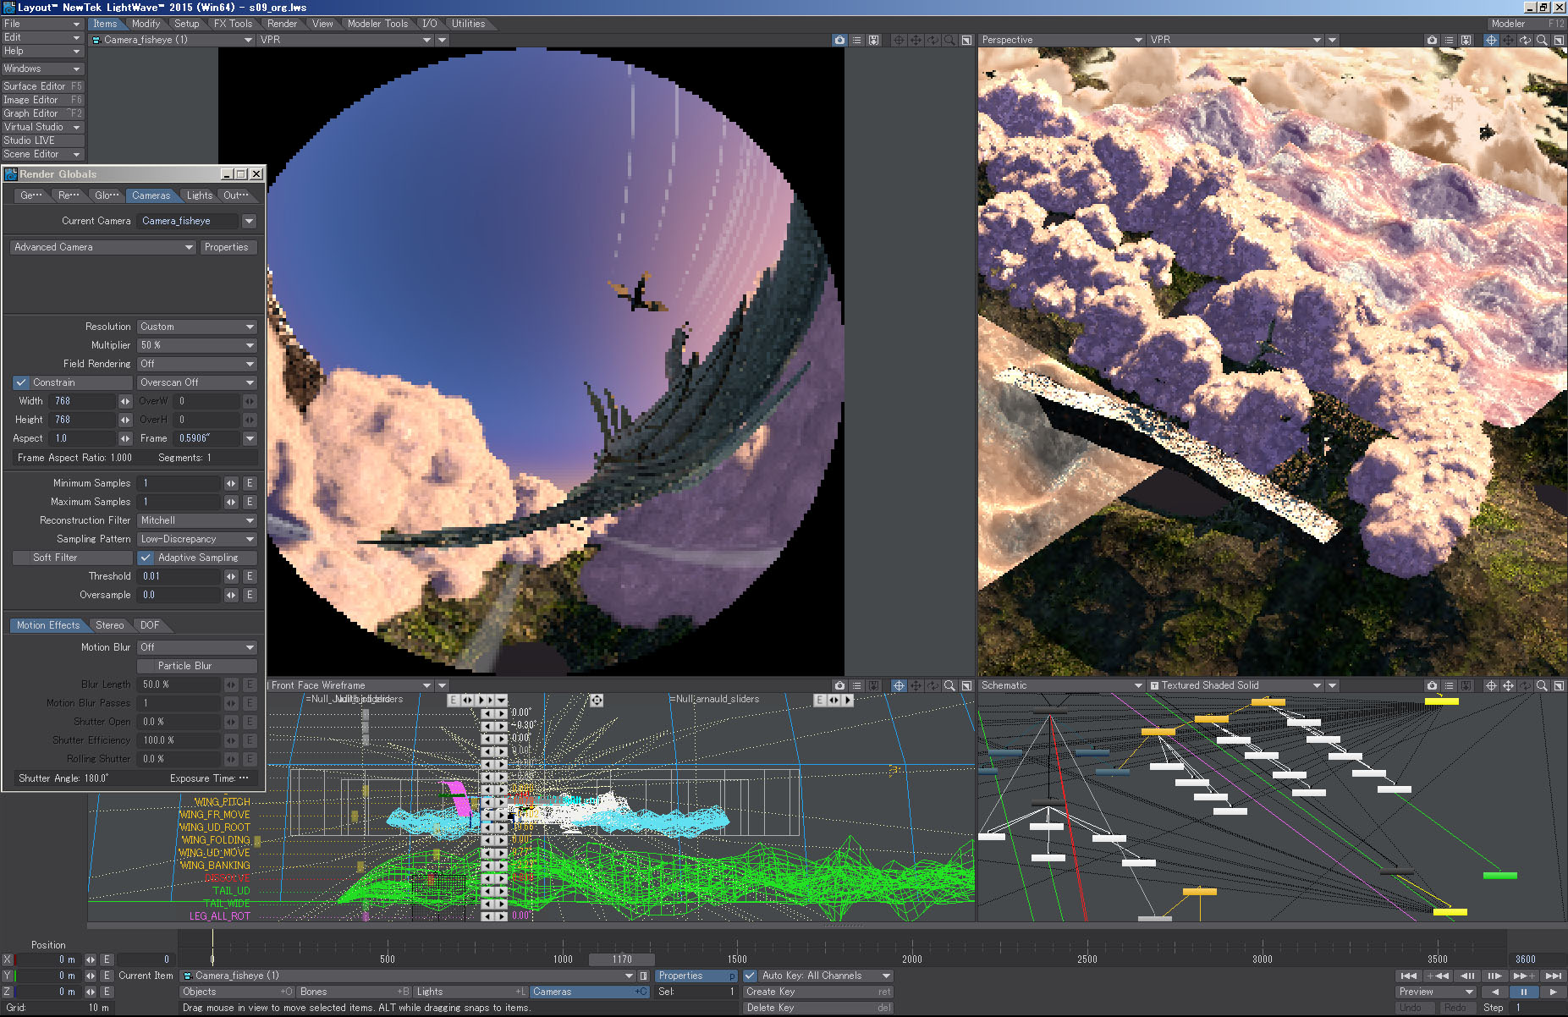Click the camera icon in Schematic viewport header

[x=1432, y=685]
